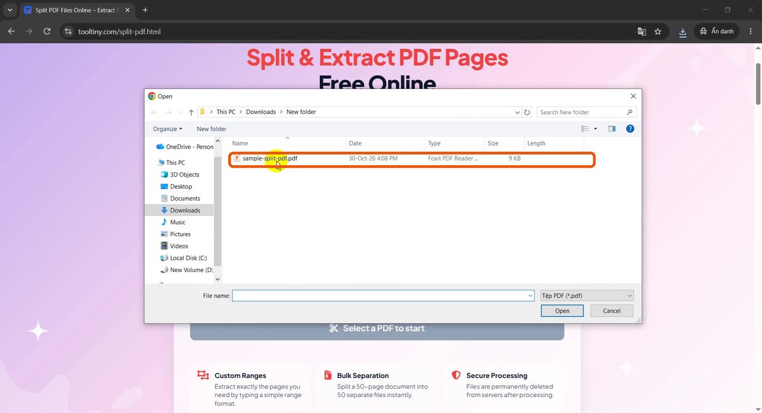This screenshot has height=413, width=762.
Task: Close the Split PDF Files Online tab
Action: [129, 10]
